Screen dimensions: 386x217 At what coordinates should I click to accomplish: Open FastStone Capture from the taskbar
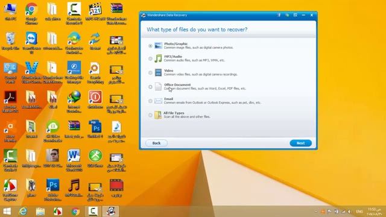point(58,212)
